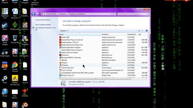Select Apple Software Update in the list

[x=103, y=52]
